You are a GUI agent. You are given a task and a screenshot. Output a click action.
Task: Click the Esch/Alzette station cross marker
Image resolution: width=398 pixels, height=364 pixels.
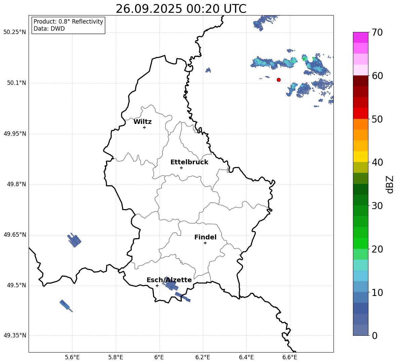tap(157, 286)
